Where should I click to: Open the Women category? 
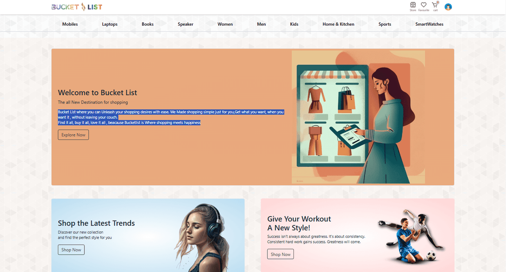pos(225,24)
